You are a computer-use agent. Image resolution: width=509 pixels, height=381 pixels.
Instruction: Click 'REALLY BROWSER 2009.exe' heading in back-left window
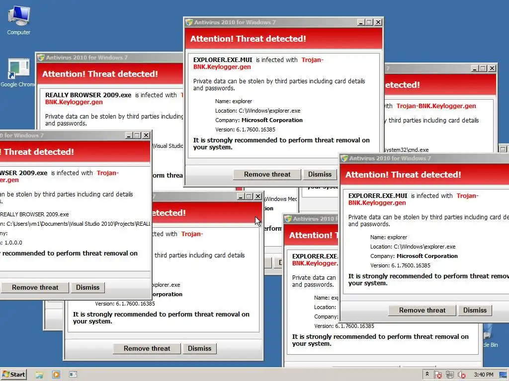tap(88, 95)
